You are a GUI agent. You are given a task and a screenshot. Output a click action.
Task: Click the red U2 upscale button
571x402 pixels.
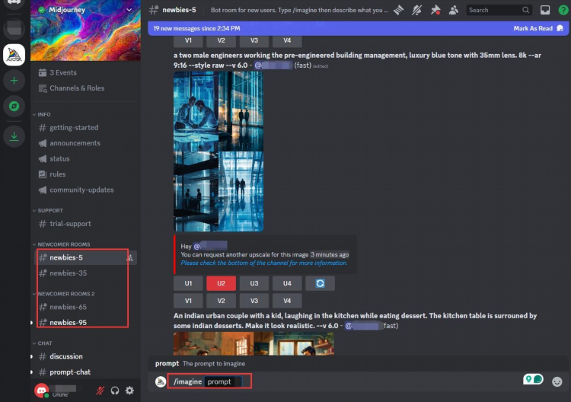[221, 283]
